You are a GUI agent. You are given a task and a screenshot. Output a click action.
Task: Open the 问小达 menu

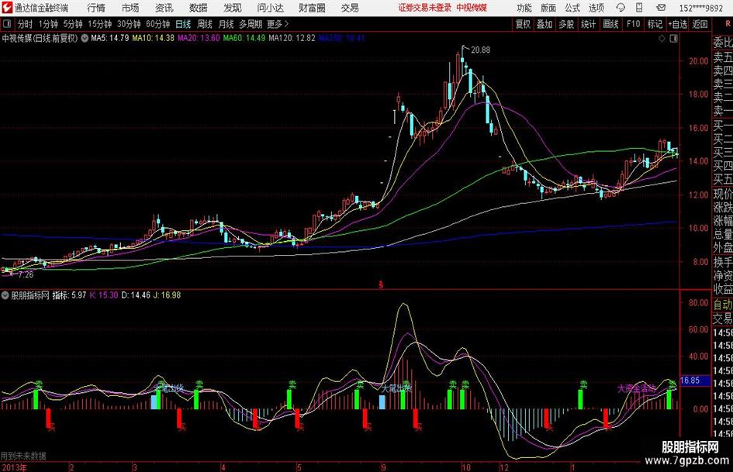270,8
